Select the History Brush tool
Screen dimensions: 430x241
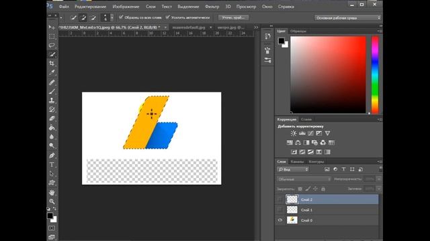click(x=52, y=110)
